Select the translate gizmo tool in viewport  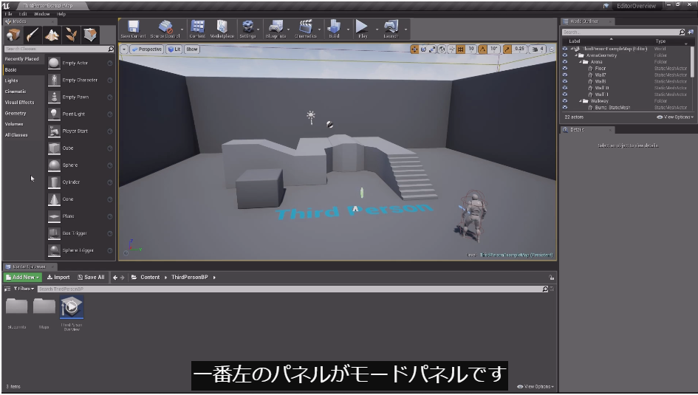(414, 49)
